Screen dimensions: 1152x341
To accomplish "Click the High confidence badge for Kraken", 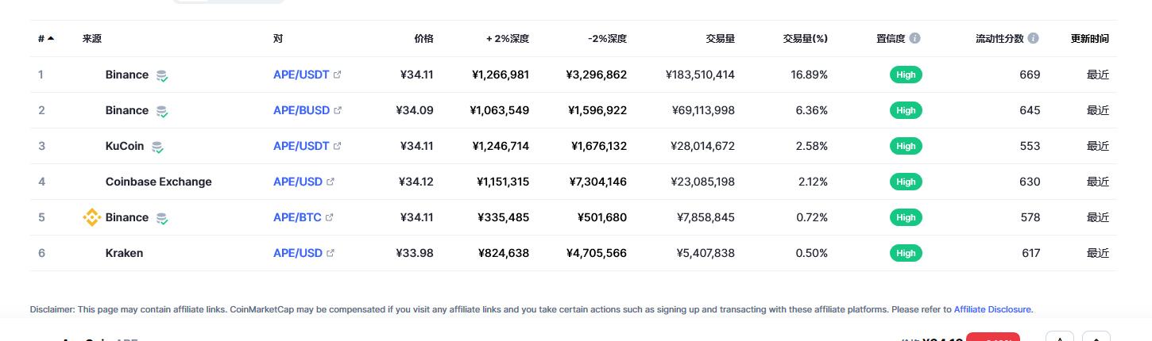I will 906,253.
